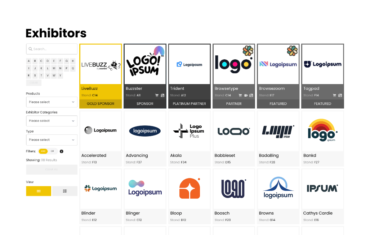Click the LiveBuzz exhibitor name
The width and height of the screenshot is (370, 235).
point(89,88)
